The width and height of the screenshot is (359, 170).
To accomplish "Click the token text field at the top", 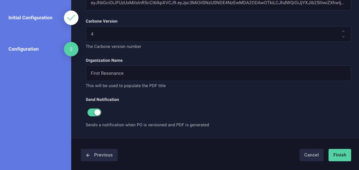I will [218, 4].
